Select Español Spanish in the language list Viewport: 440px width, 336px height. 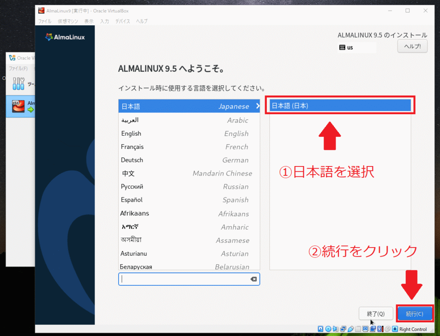(189, 200)
